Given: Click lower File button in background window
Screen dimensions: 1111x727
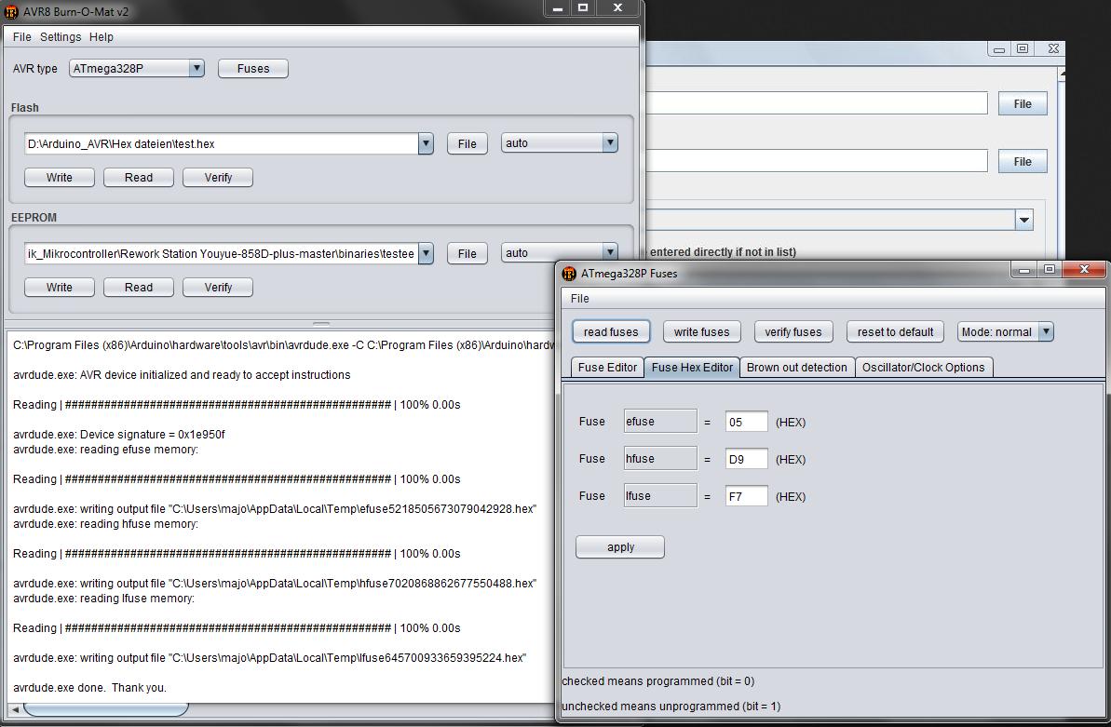Looking at the screenshot, I should click(1023, 162).
